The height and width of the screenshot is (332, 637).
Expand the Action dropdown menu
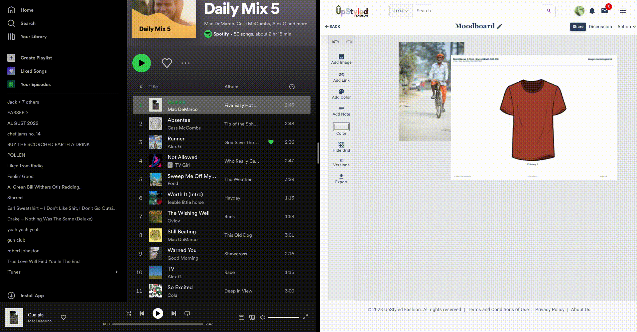[626, 27]
